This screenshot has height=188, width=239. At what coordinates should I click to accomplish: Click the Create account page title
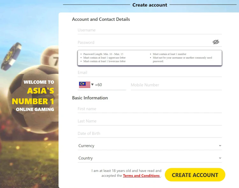point(150,5)
